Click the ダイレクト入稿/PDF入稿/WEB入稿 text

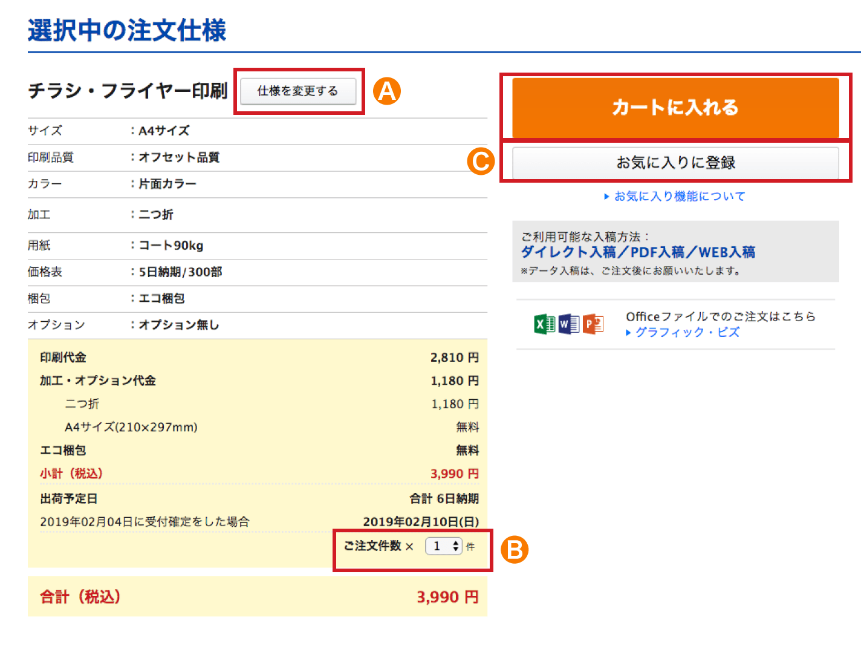point(638,252)
